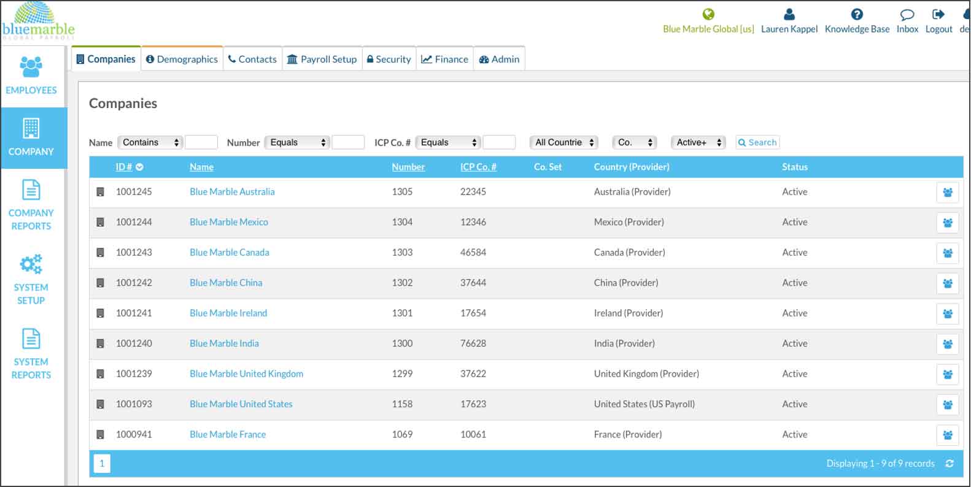Open the Co. filter dropdown
971x487 pixels.
[x=635, y=142]
